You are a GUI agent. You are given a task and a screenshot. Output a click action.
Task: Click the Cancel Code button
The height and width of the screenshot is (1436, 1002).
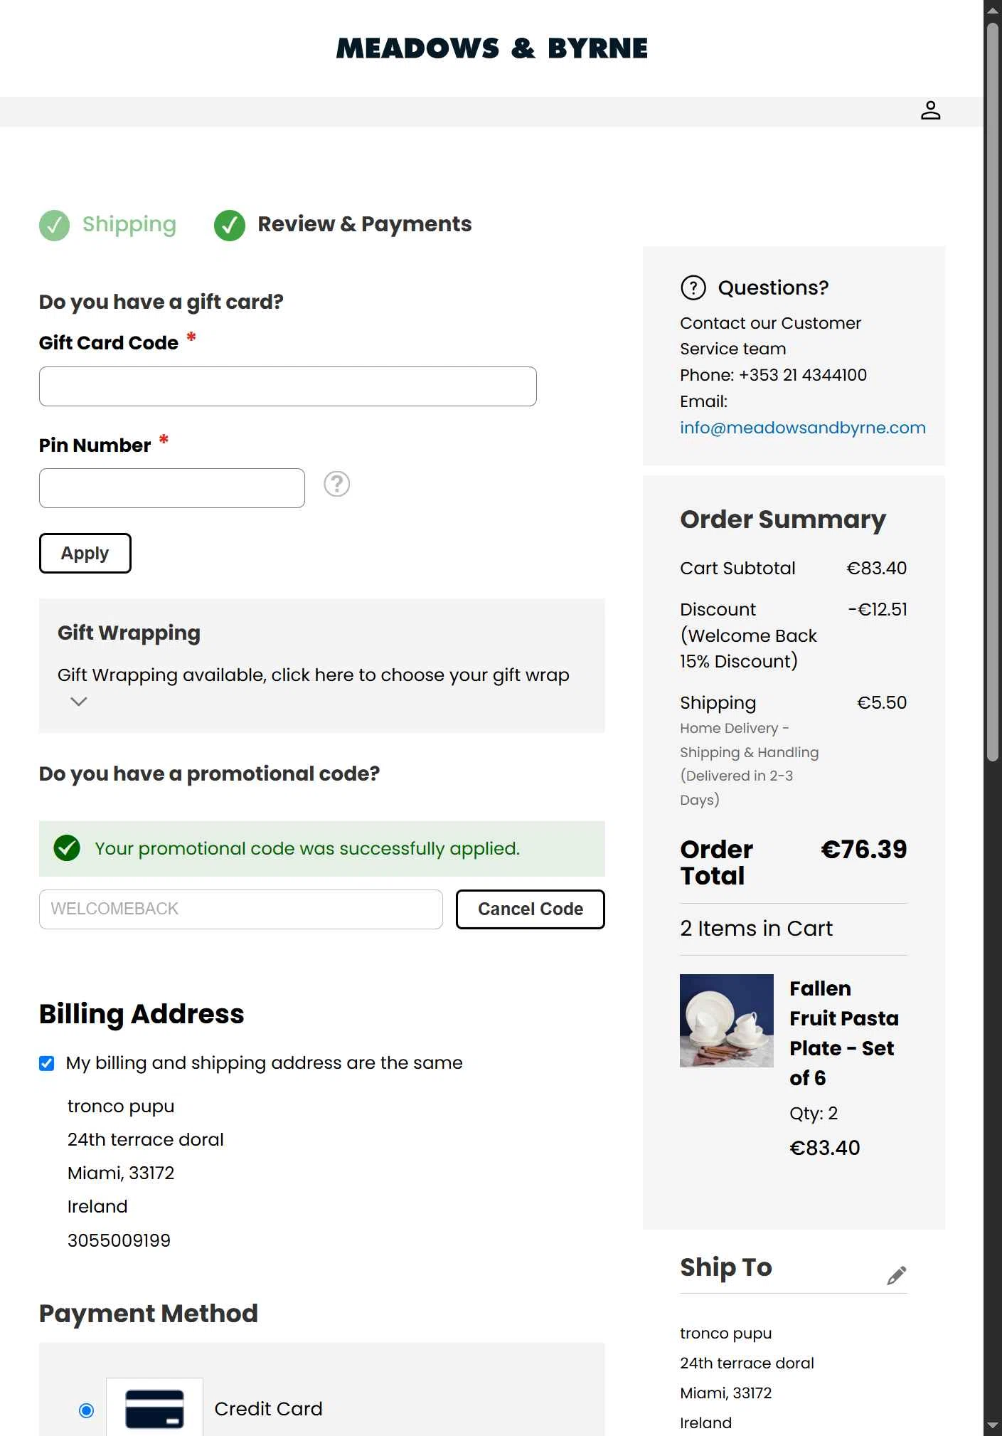tap(531, 909)
